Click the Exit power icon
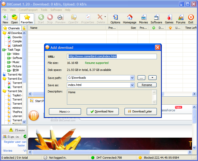 tap(191, 19)
